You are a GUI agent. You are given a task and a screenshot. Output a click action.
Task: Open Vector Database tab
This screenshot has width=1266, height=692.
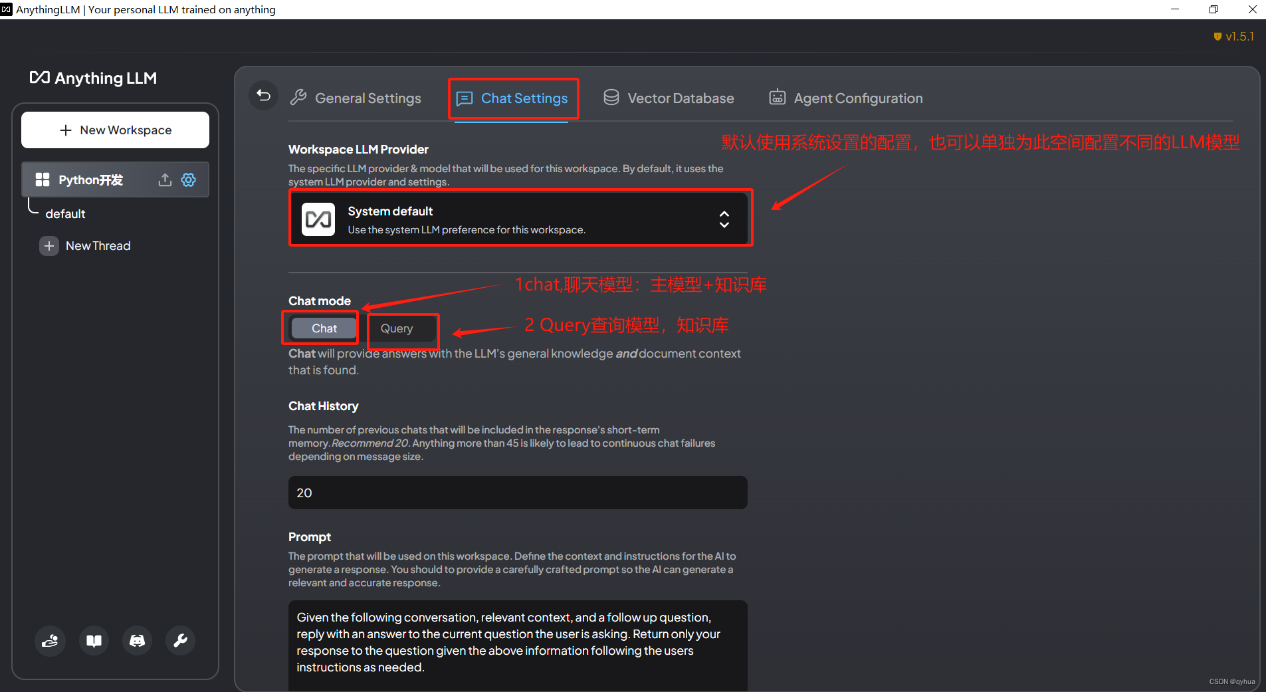pyautogui.click(x=669, y=98)
